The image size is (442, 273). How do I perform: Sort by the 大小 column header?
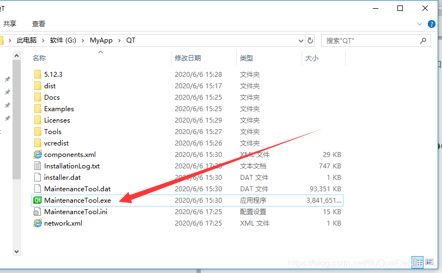click(312, 58)
